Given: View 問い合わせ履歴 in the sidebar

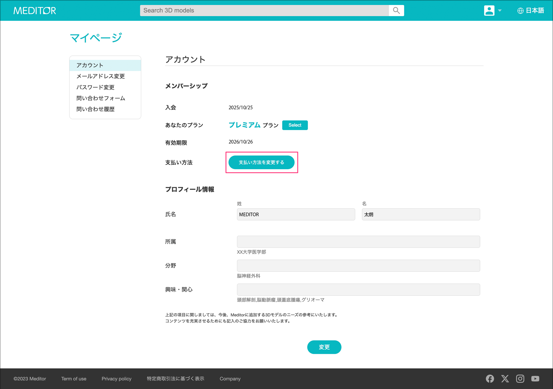Looking at the screenshot, I should point(95,109).
